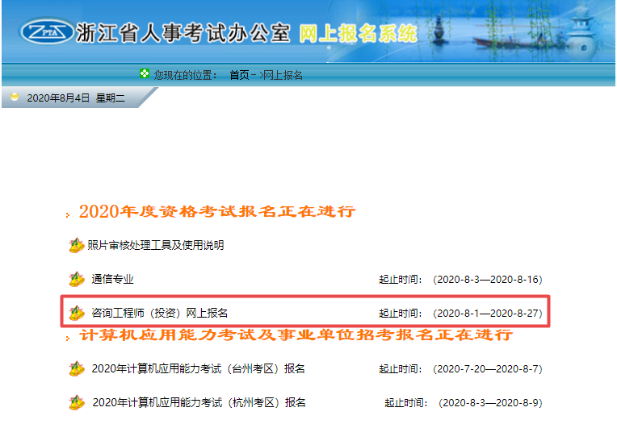Click the icon beside 台州考区 exam registration

point(77,369)
